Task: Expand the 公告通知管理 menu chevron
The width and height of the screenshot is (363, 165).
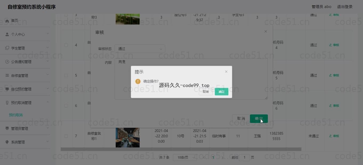Action: coord(48,61)
